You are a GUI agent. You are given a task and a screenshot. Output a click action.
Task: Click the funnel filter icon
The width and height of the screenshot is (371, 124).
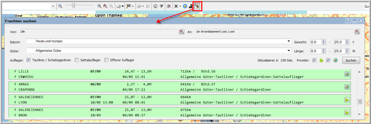tap(161, 6)
